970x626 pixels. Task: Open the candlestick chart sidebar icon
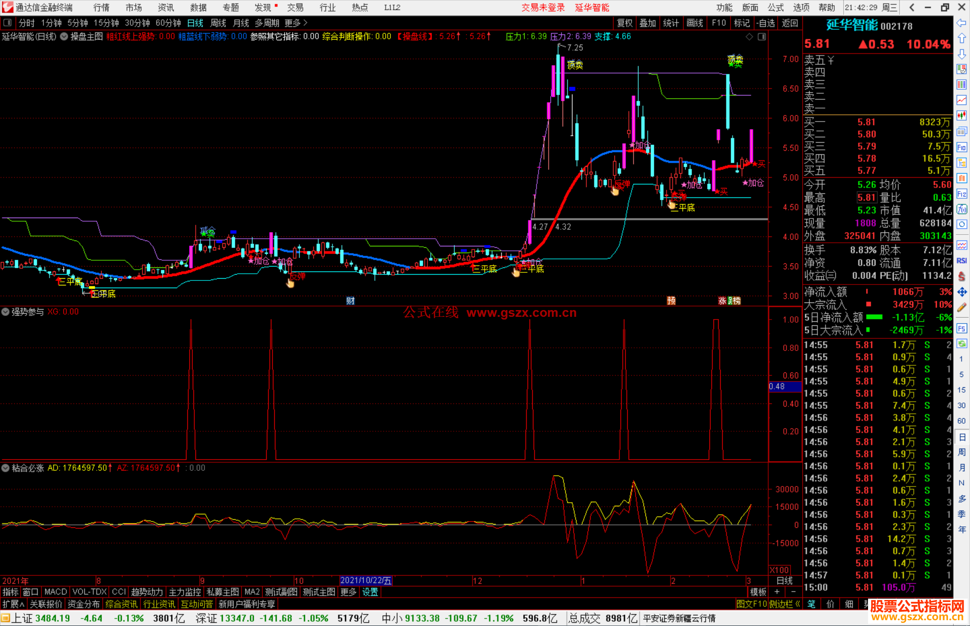point(961,116)
